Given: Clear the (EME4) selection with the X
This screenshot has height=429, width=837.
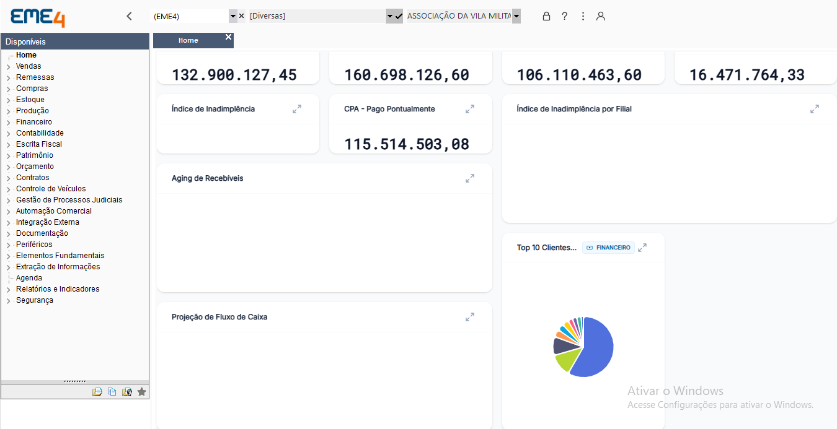Looking at the screenshot, I should click(x=241, y=16).
